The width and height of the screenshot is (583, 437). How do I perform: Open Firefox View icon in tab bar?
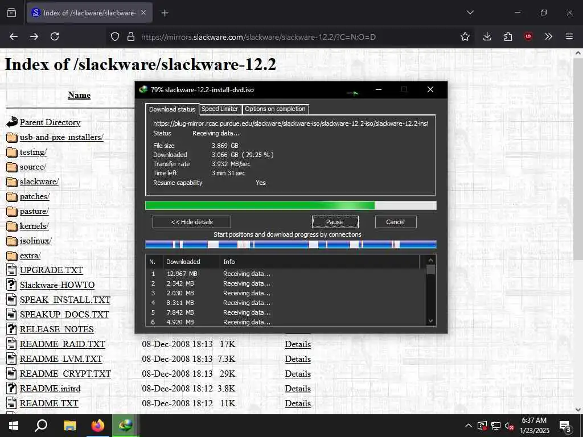(11, 13)
